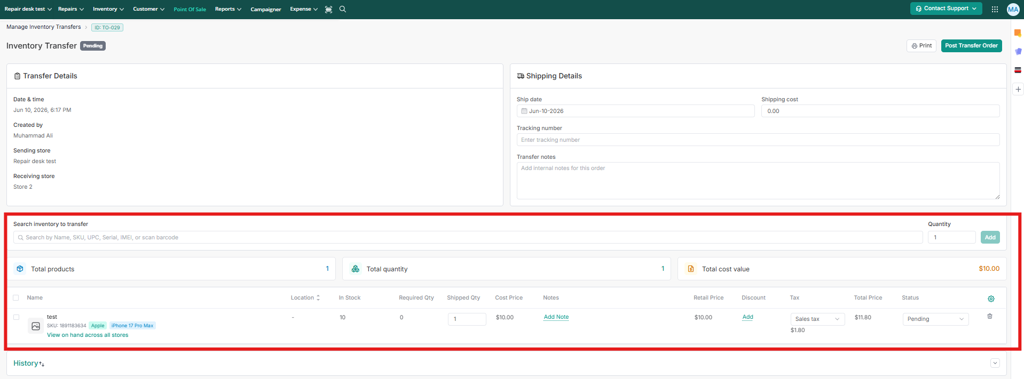Open the Repairs menu

point(71,9)
